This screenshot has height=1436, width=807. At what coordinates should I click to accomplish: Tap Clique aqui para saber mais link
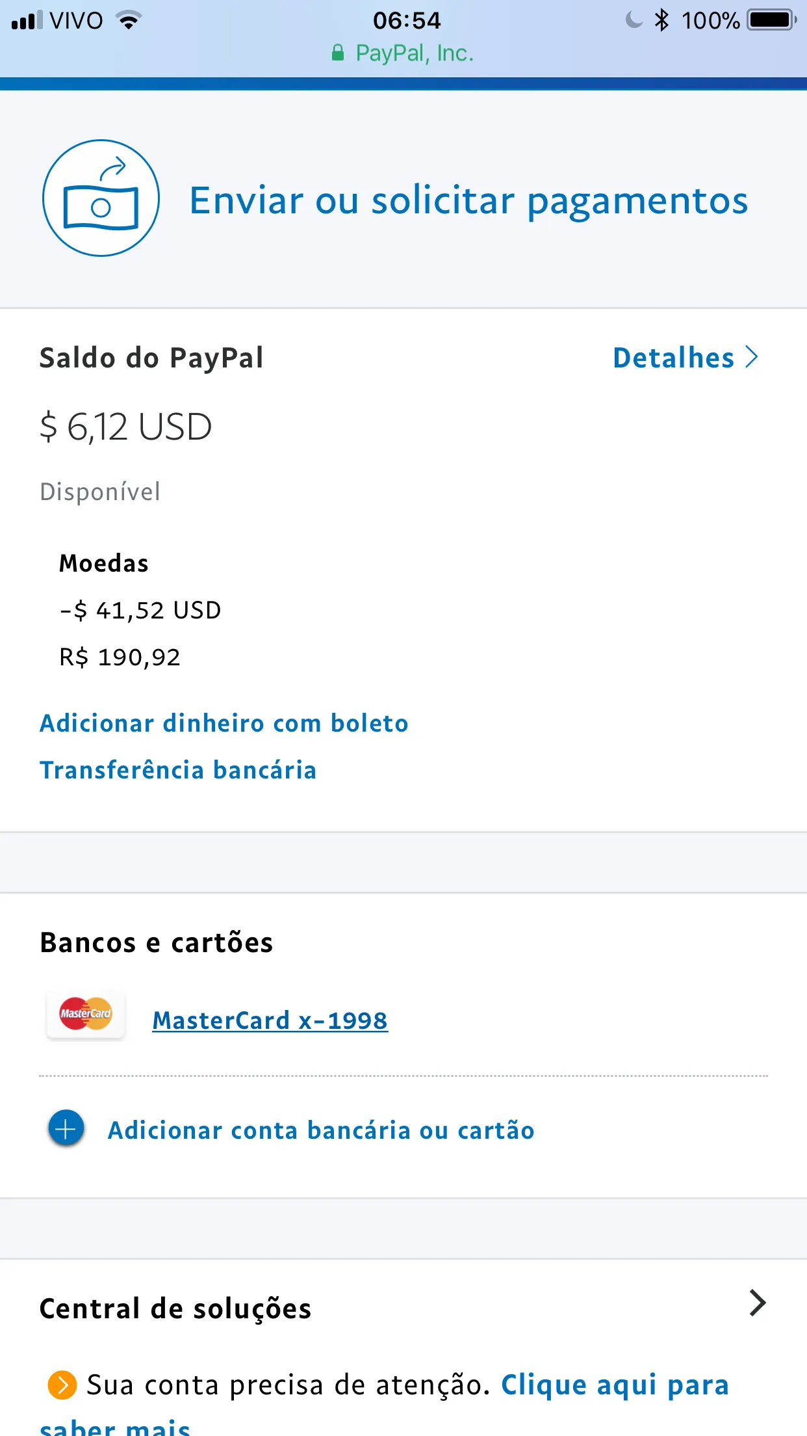coord(614,1385)
